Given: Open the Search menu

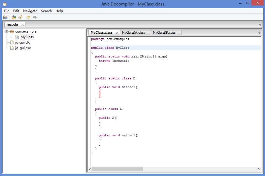Looking at the screenshot, I should point(46,11).
